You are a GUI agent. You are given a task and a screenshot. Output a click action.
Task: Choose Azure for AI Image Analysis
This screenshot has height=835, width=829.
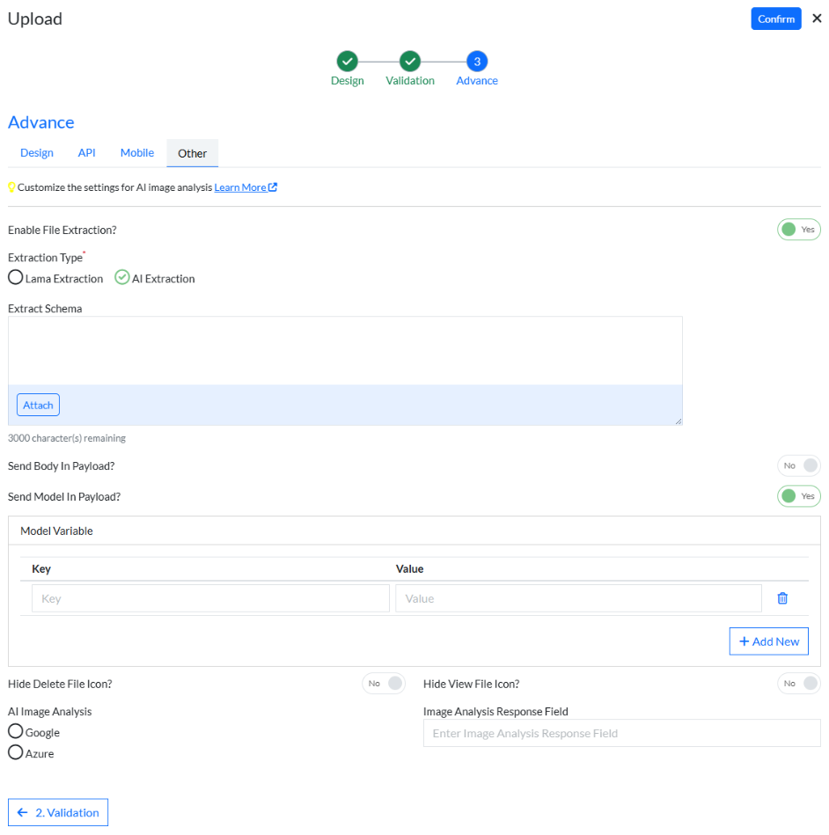(x=14, y=753)
